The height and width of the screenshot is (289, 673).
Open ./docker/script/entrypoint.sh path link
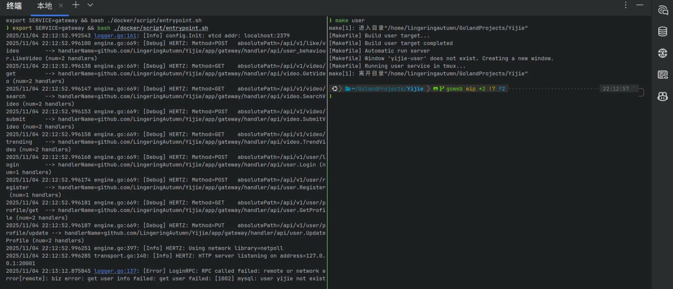[x=161, y=28]
